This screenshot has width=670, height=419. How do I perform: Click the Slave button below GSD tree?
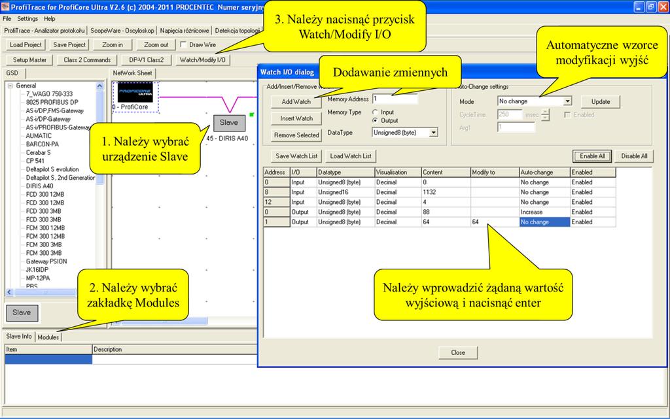click(22, 312)
